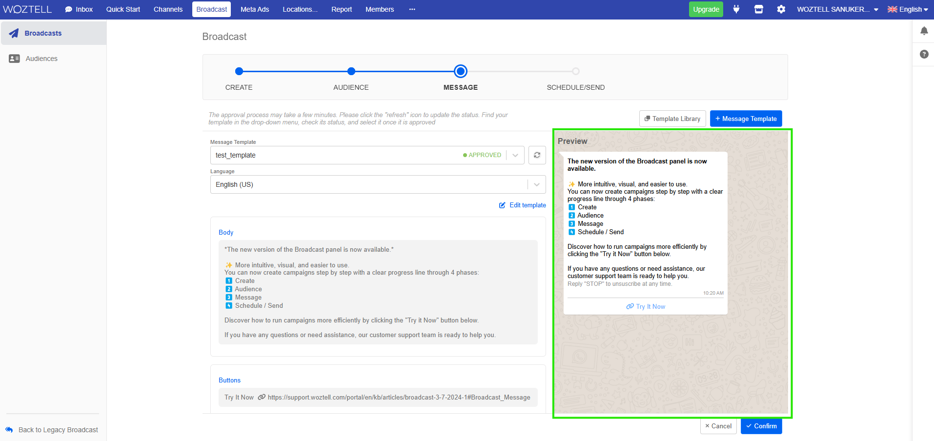Viewport: 934px width, 441px height.
Task: Expand the Message Template dropdown chevron
Action: point(515,155)
